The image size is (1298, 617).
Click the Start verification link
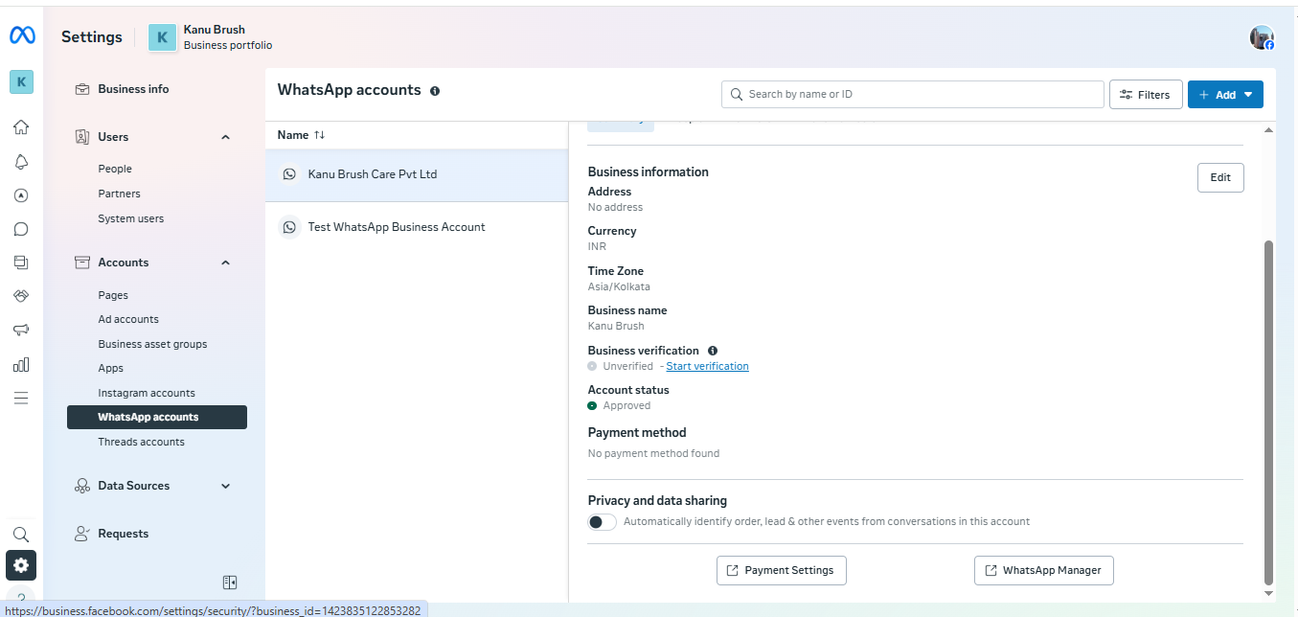(707, 366)
